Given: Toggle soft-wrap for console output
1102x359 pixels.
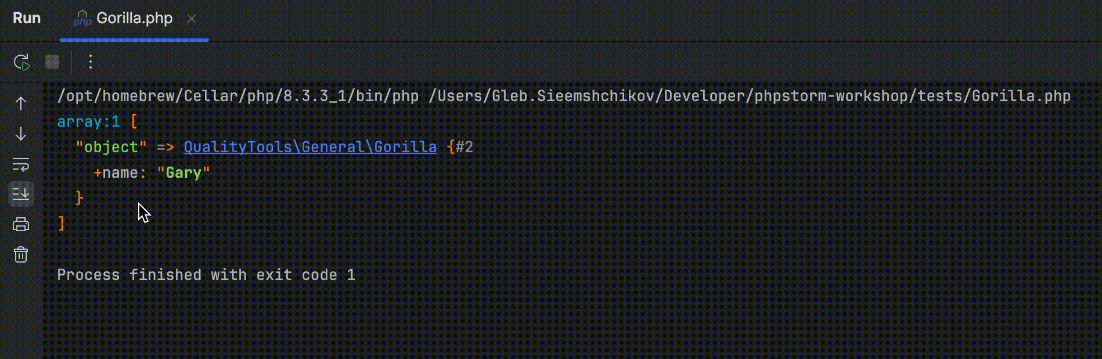Looking at the screenshot, I should tap(21, 164).
